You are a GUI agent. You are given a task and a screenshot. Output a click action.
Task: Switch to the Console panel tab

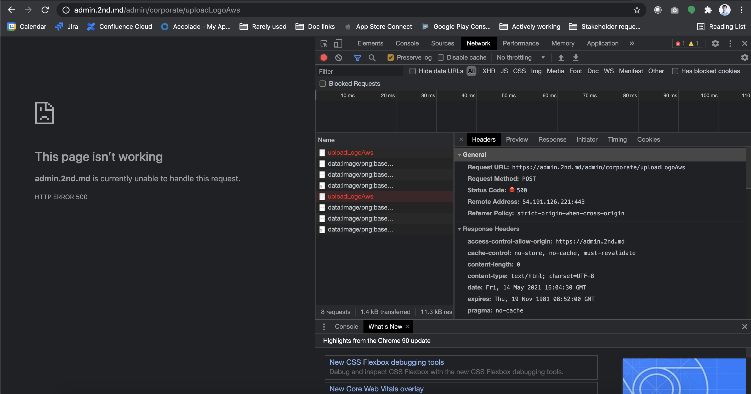pos(407,43)
